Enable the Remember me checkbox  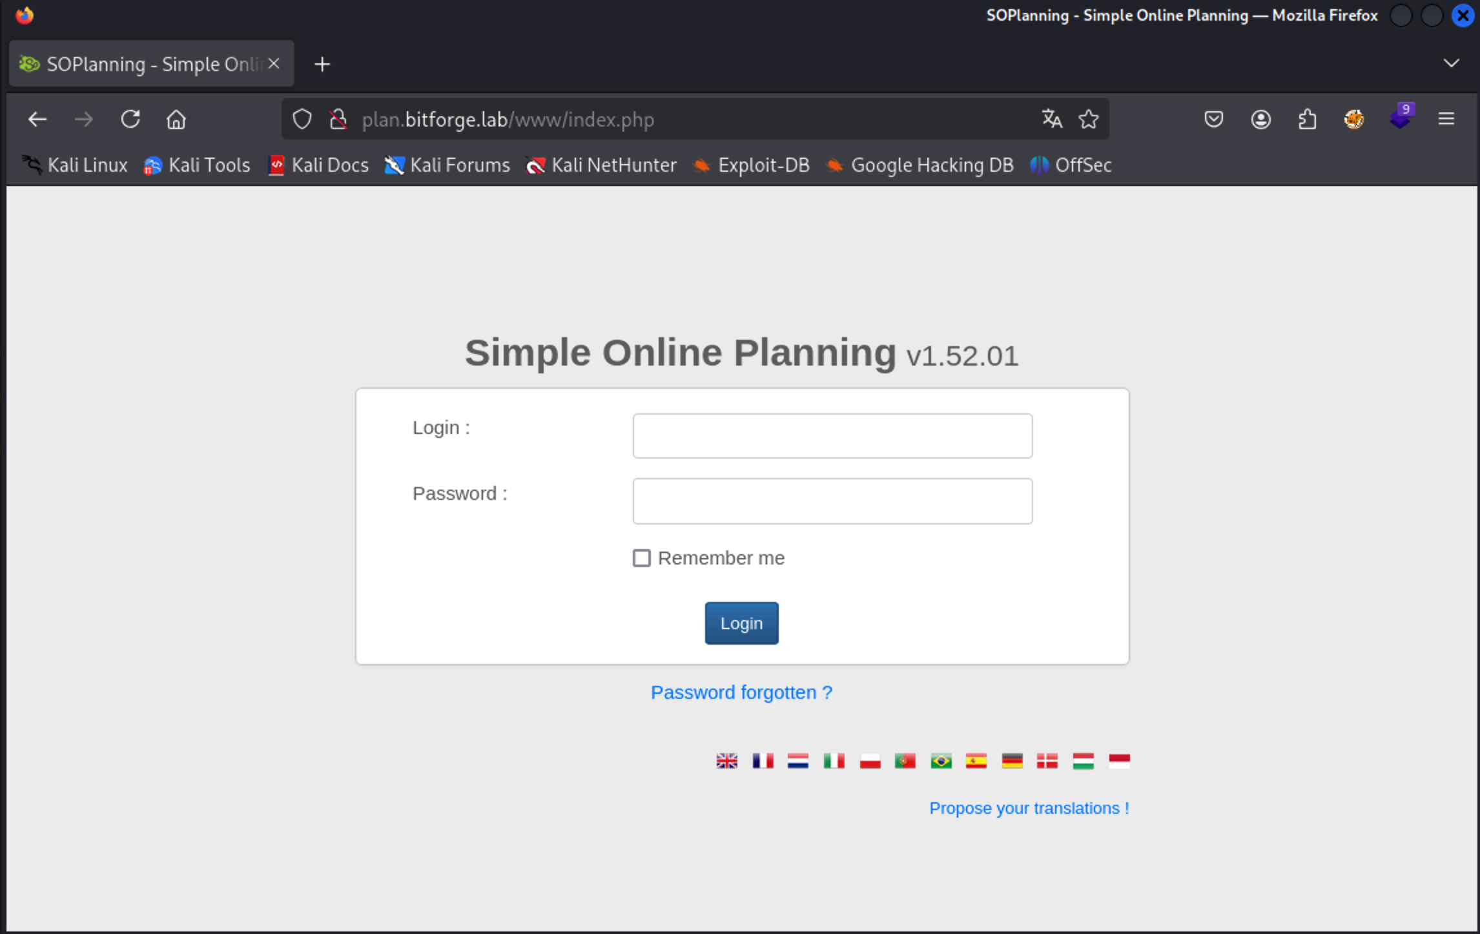[642, 557]
